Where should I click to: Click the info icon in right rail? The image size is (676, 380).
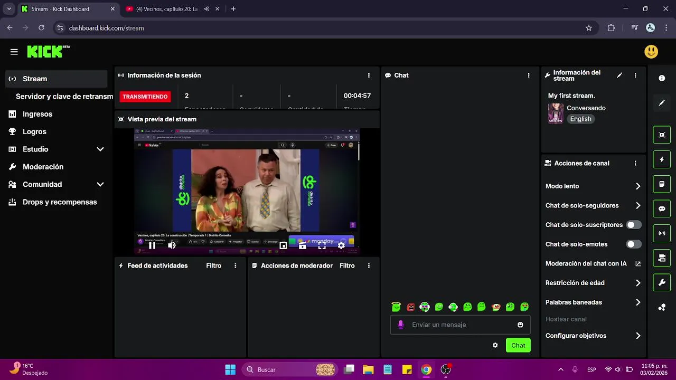(662, 78)
